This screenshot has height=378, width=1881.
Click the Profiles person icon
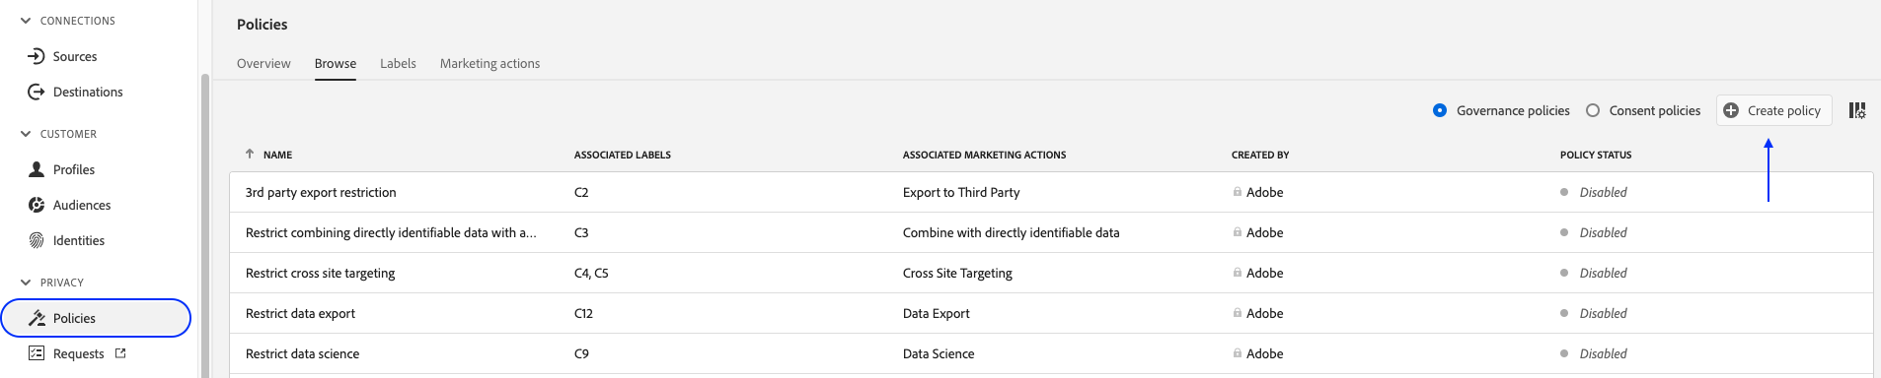click(37, 169)
